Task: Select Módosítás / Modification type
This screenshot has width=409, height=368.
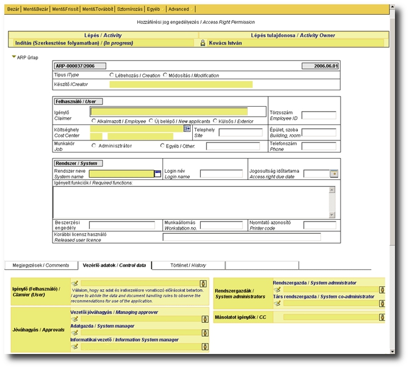Action: coord(165,75)
